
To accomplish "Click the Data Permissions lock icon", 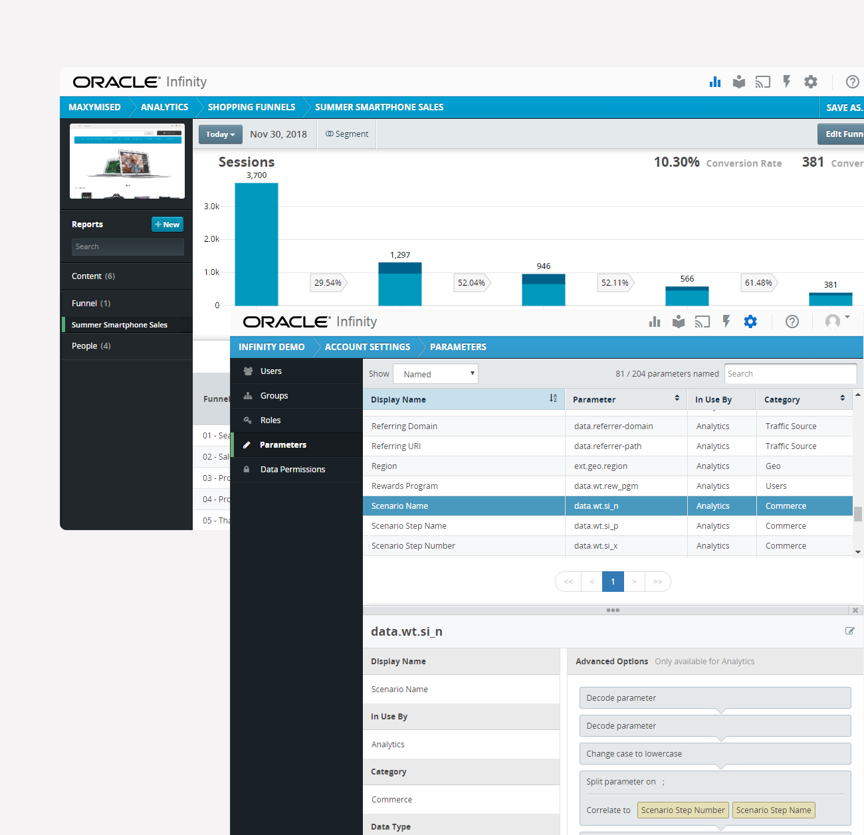I will (247, 470).
